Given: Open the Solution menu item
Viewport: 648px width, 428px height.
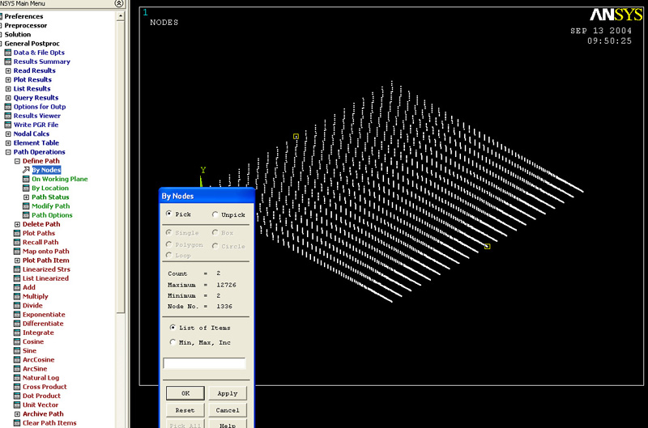Looking at the screenshot, I should pos(18,34).
